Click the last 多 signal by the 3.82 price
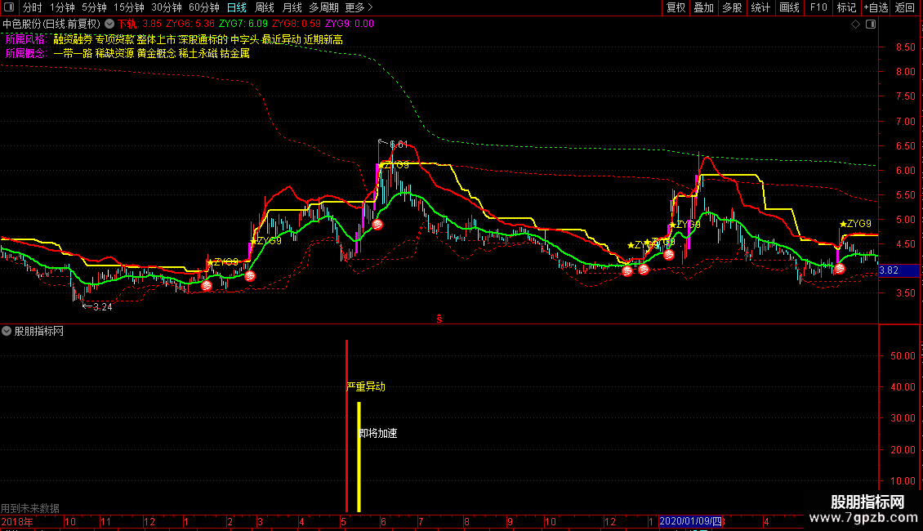This screenshot has height=531, width=923. 840,269
